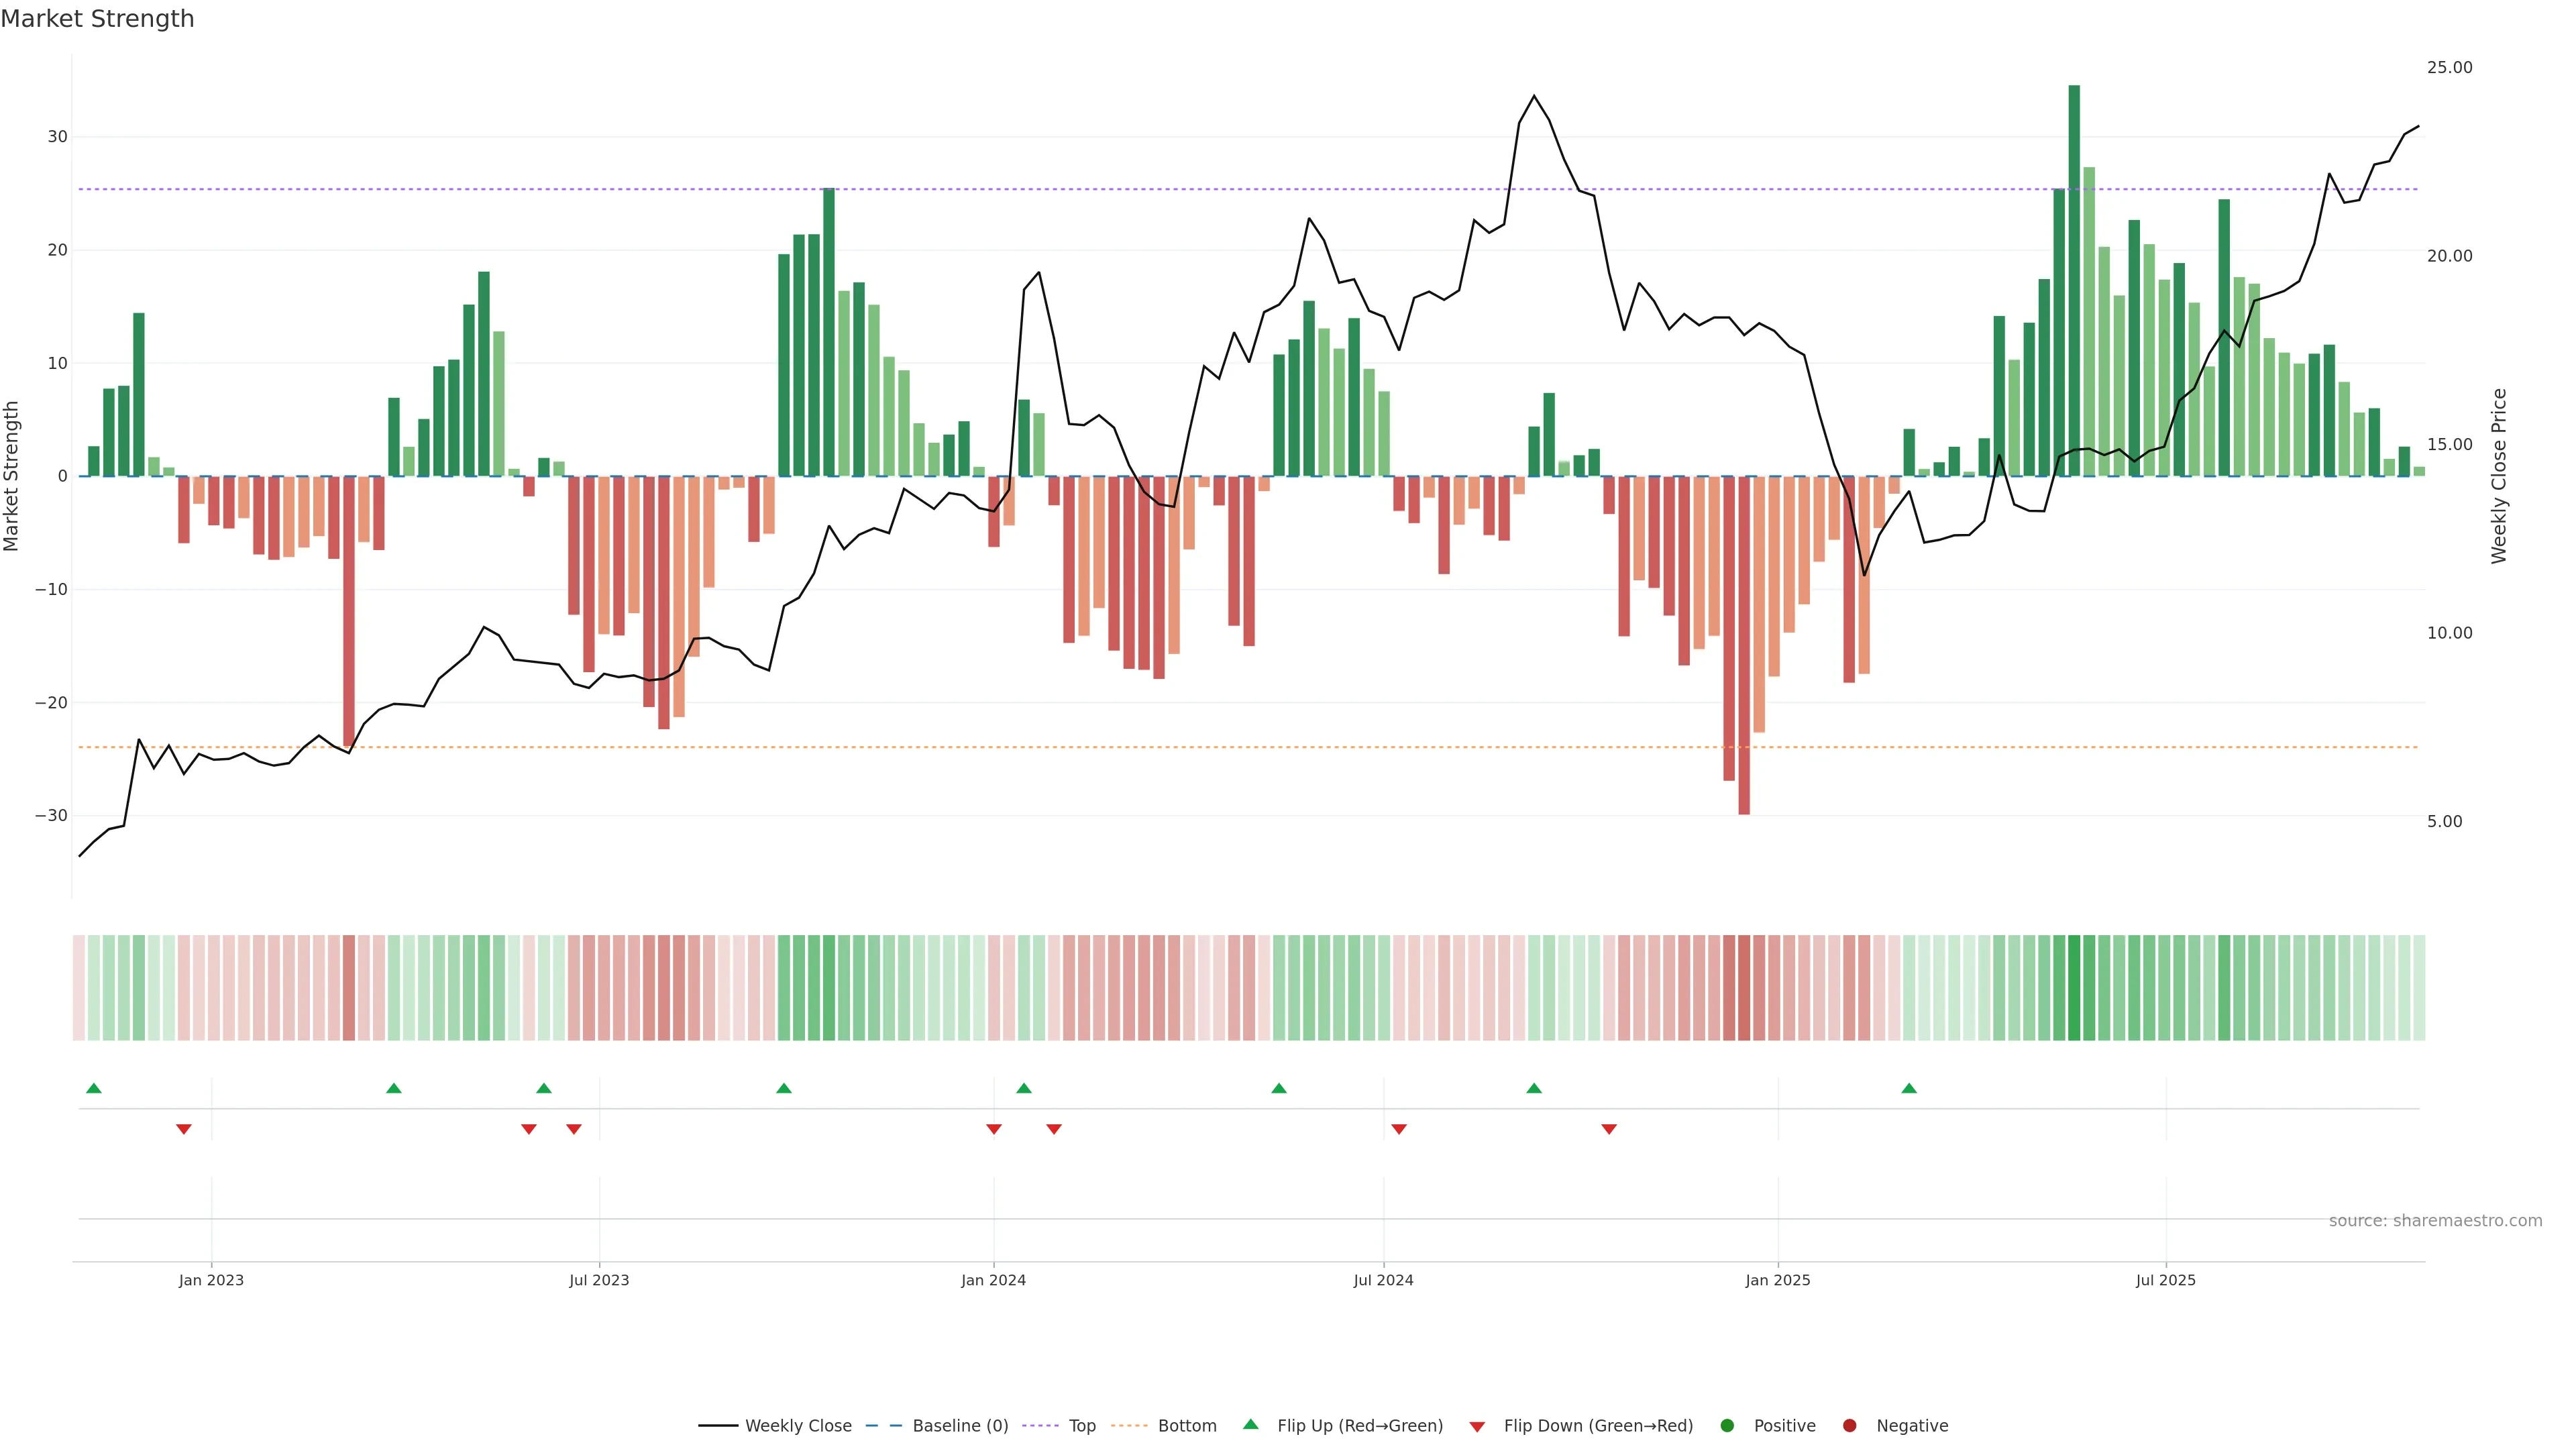Click flip-down red triangle just before Jan 2023
This screenshot has width=2576, height=1449.
click(x=184, y=1129)
